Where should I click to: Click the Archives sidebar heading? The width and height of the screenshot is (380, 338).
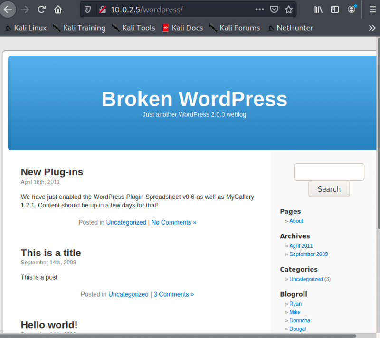295,236
